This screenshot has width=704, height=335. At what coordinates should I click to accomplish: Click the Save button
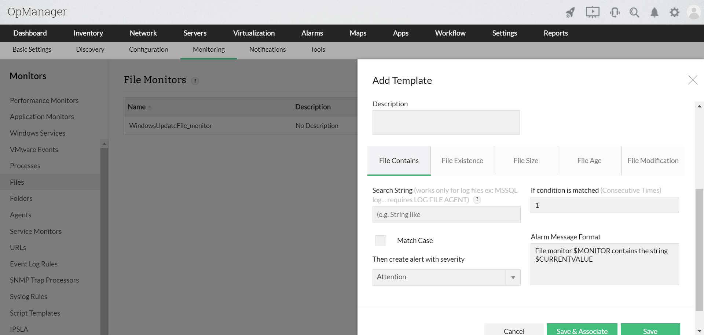(x=650, y=330)
